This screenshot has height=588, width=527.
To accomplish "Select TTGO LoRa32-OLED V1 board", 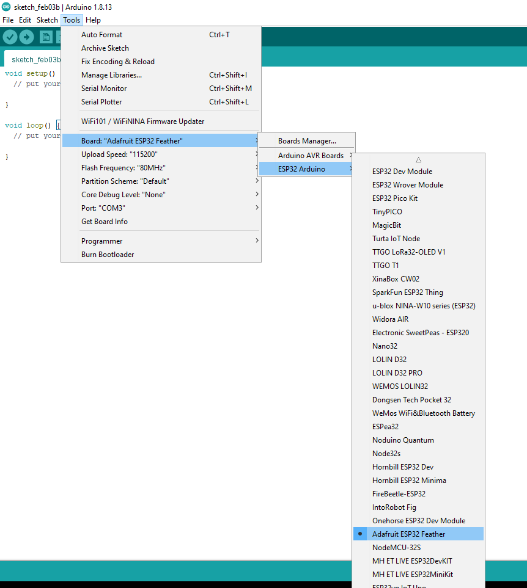I will click(419, 252).
